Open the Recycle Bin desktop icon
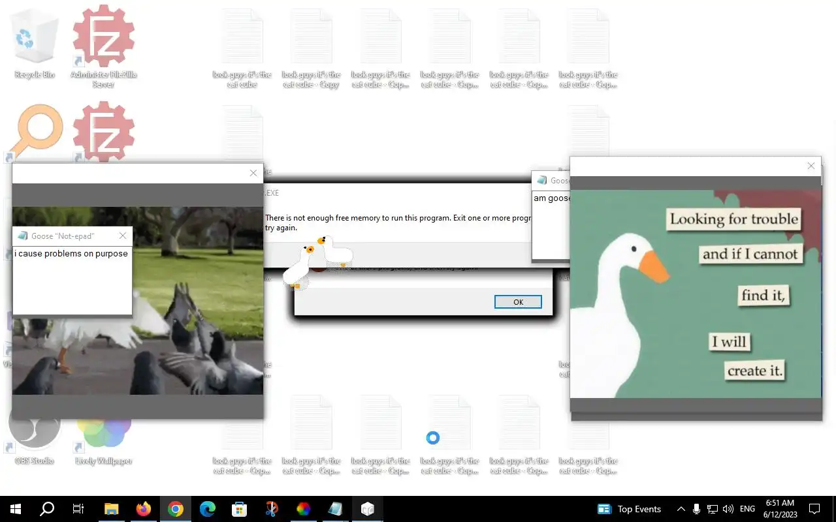This screenshot has width=836, height=522. click(35, 45)
